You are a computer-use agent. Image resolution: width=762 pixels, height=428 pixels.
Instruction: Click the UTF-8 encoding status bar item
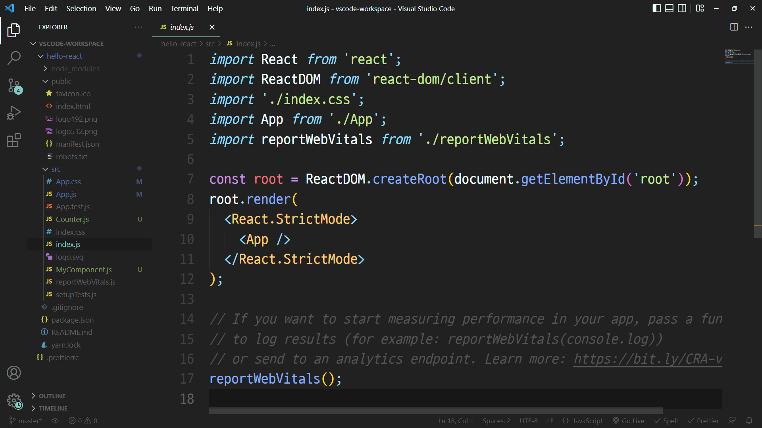coord(529,421)
